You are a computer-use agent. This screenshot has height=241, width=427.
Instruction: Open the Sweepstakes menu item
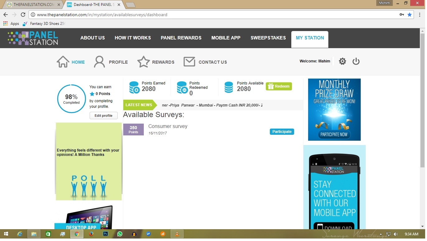(x=268, y=38)
